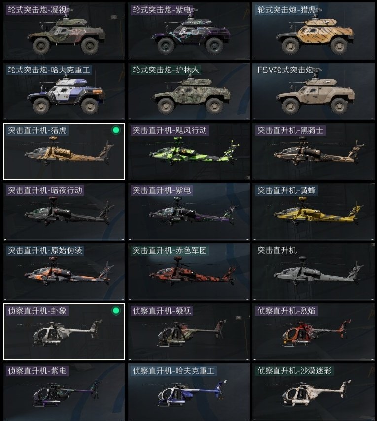Screen dimensions: 377x421
Task: Select the default gray 突击直升机 skin
Action: (313, 272)
